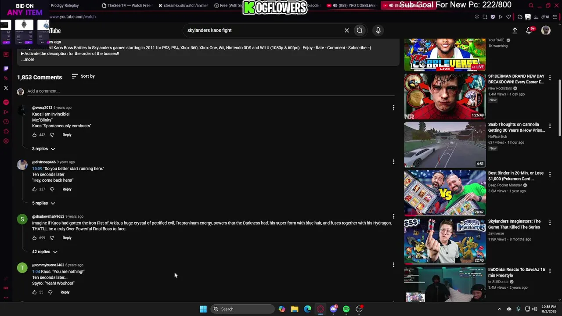The height and width of the screenshot is (316, 562).
Task: Open Twitch in the Opera sidebar
Action: 6,68
